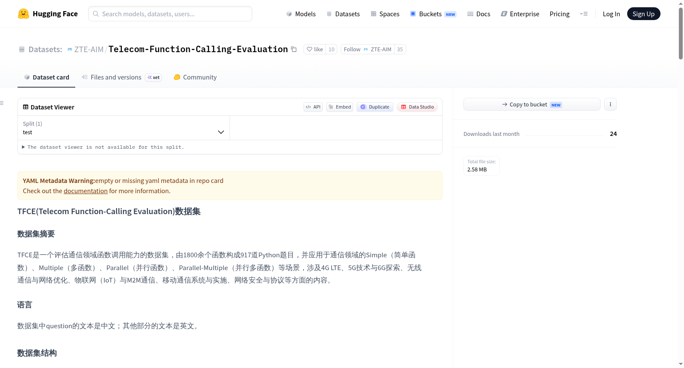Click the Embed button

pos(339,107)
